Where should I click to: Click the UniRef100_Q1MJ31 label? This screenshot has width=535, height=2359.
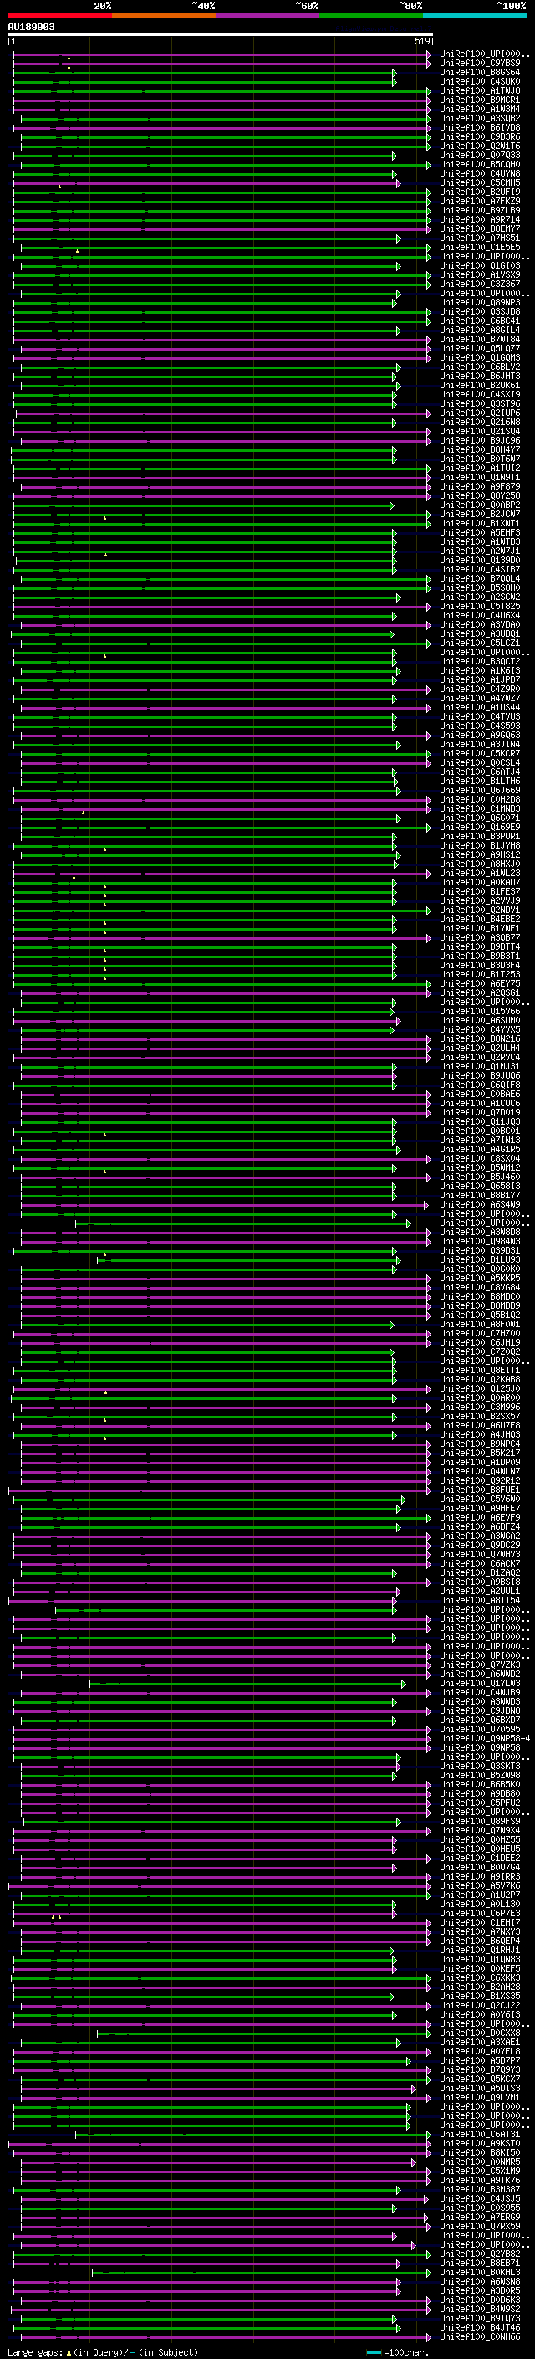(480, 1067)
